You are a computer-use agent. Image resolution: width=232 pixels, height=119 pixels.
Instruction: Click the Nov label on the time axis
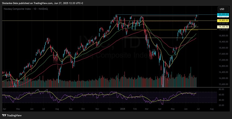click(97, 109)
